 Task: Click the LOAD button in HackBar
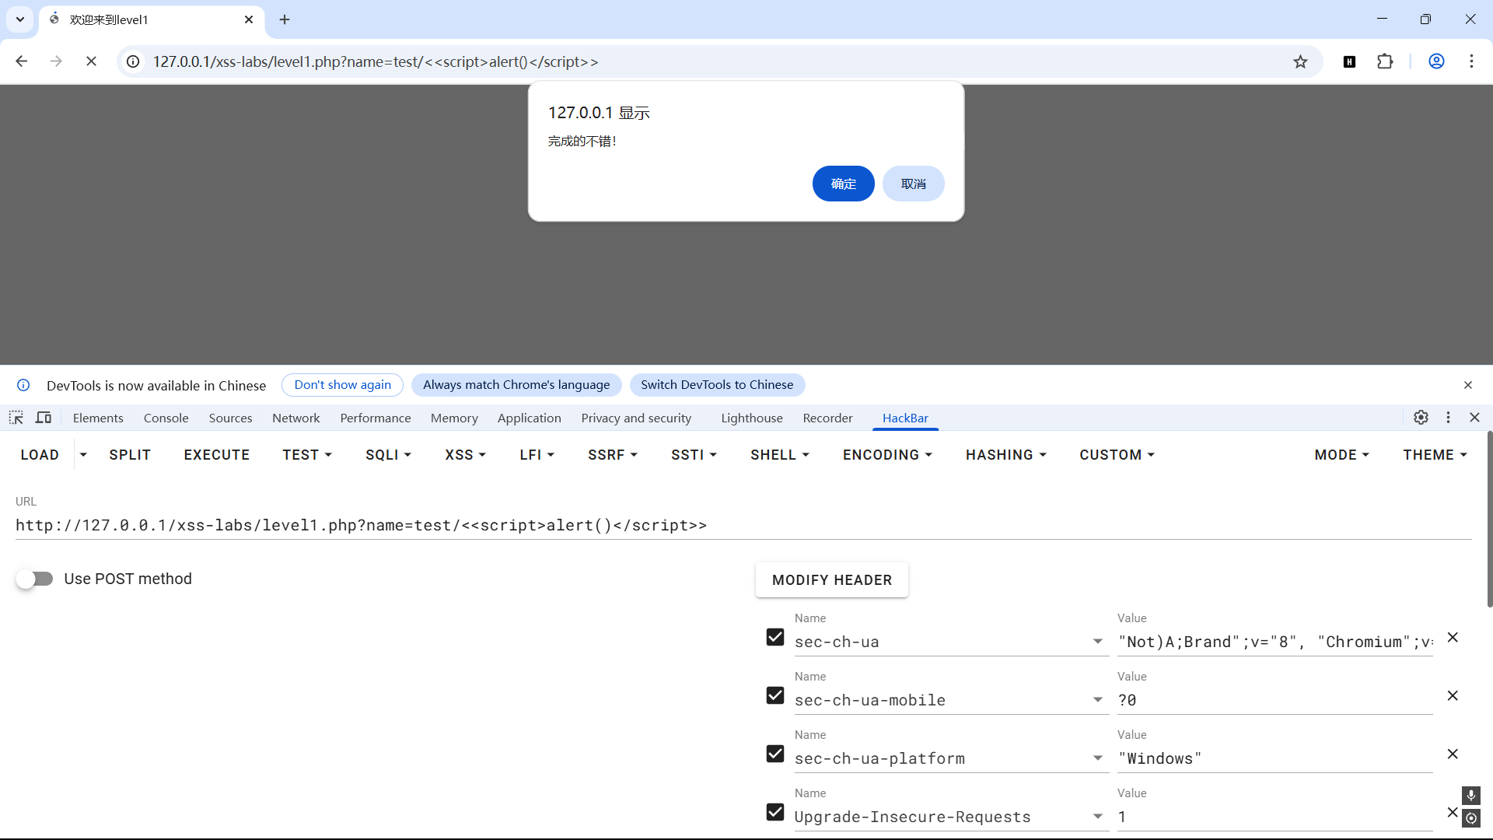40,455
